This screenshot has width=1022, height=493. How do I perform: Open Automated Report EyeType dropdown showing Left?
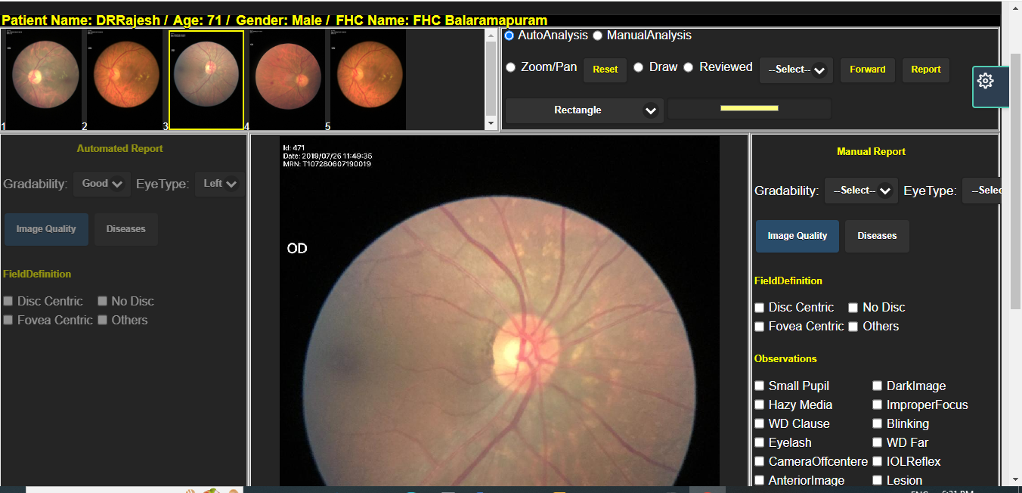tap(219, 184)
